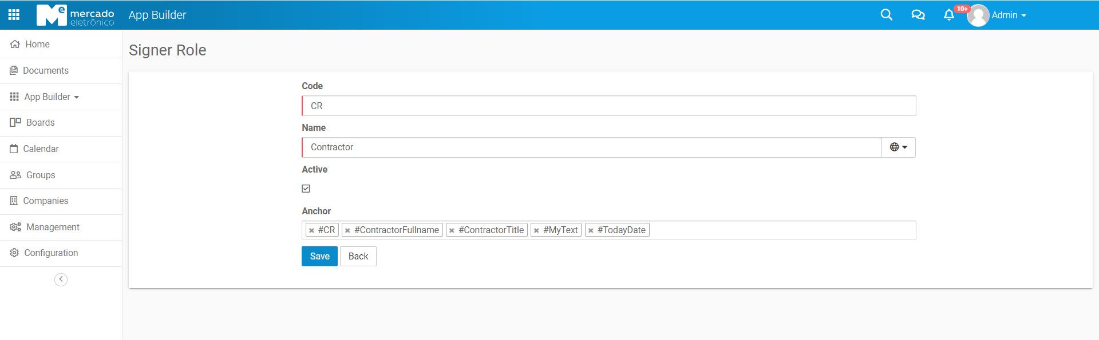Click the Mercado Eletrônico logo
Screen dimensions: 1099x340
75,15
